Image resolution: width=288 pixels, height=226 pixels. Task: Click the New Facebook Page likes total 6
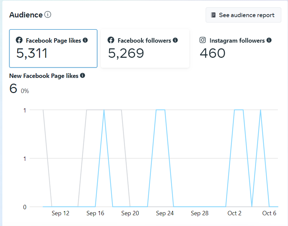13,89
